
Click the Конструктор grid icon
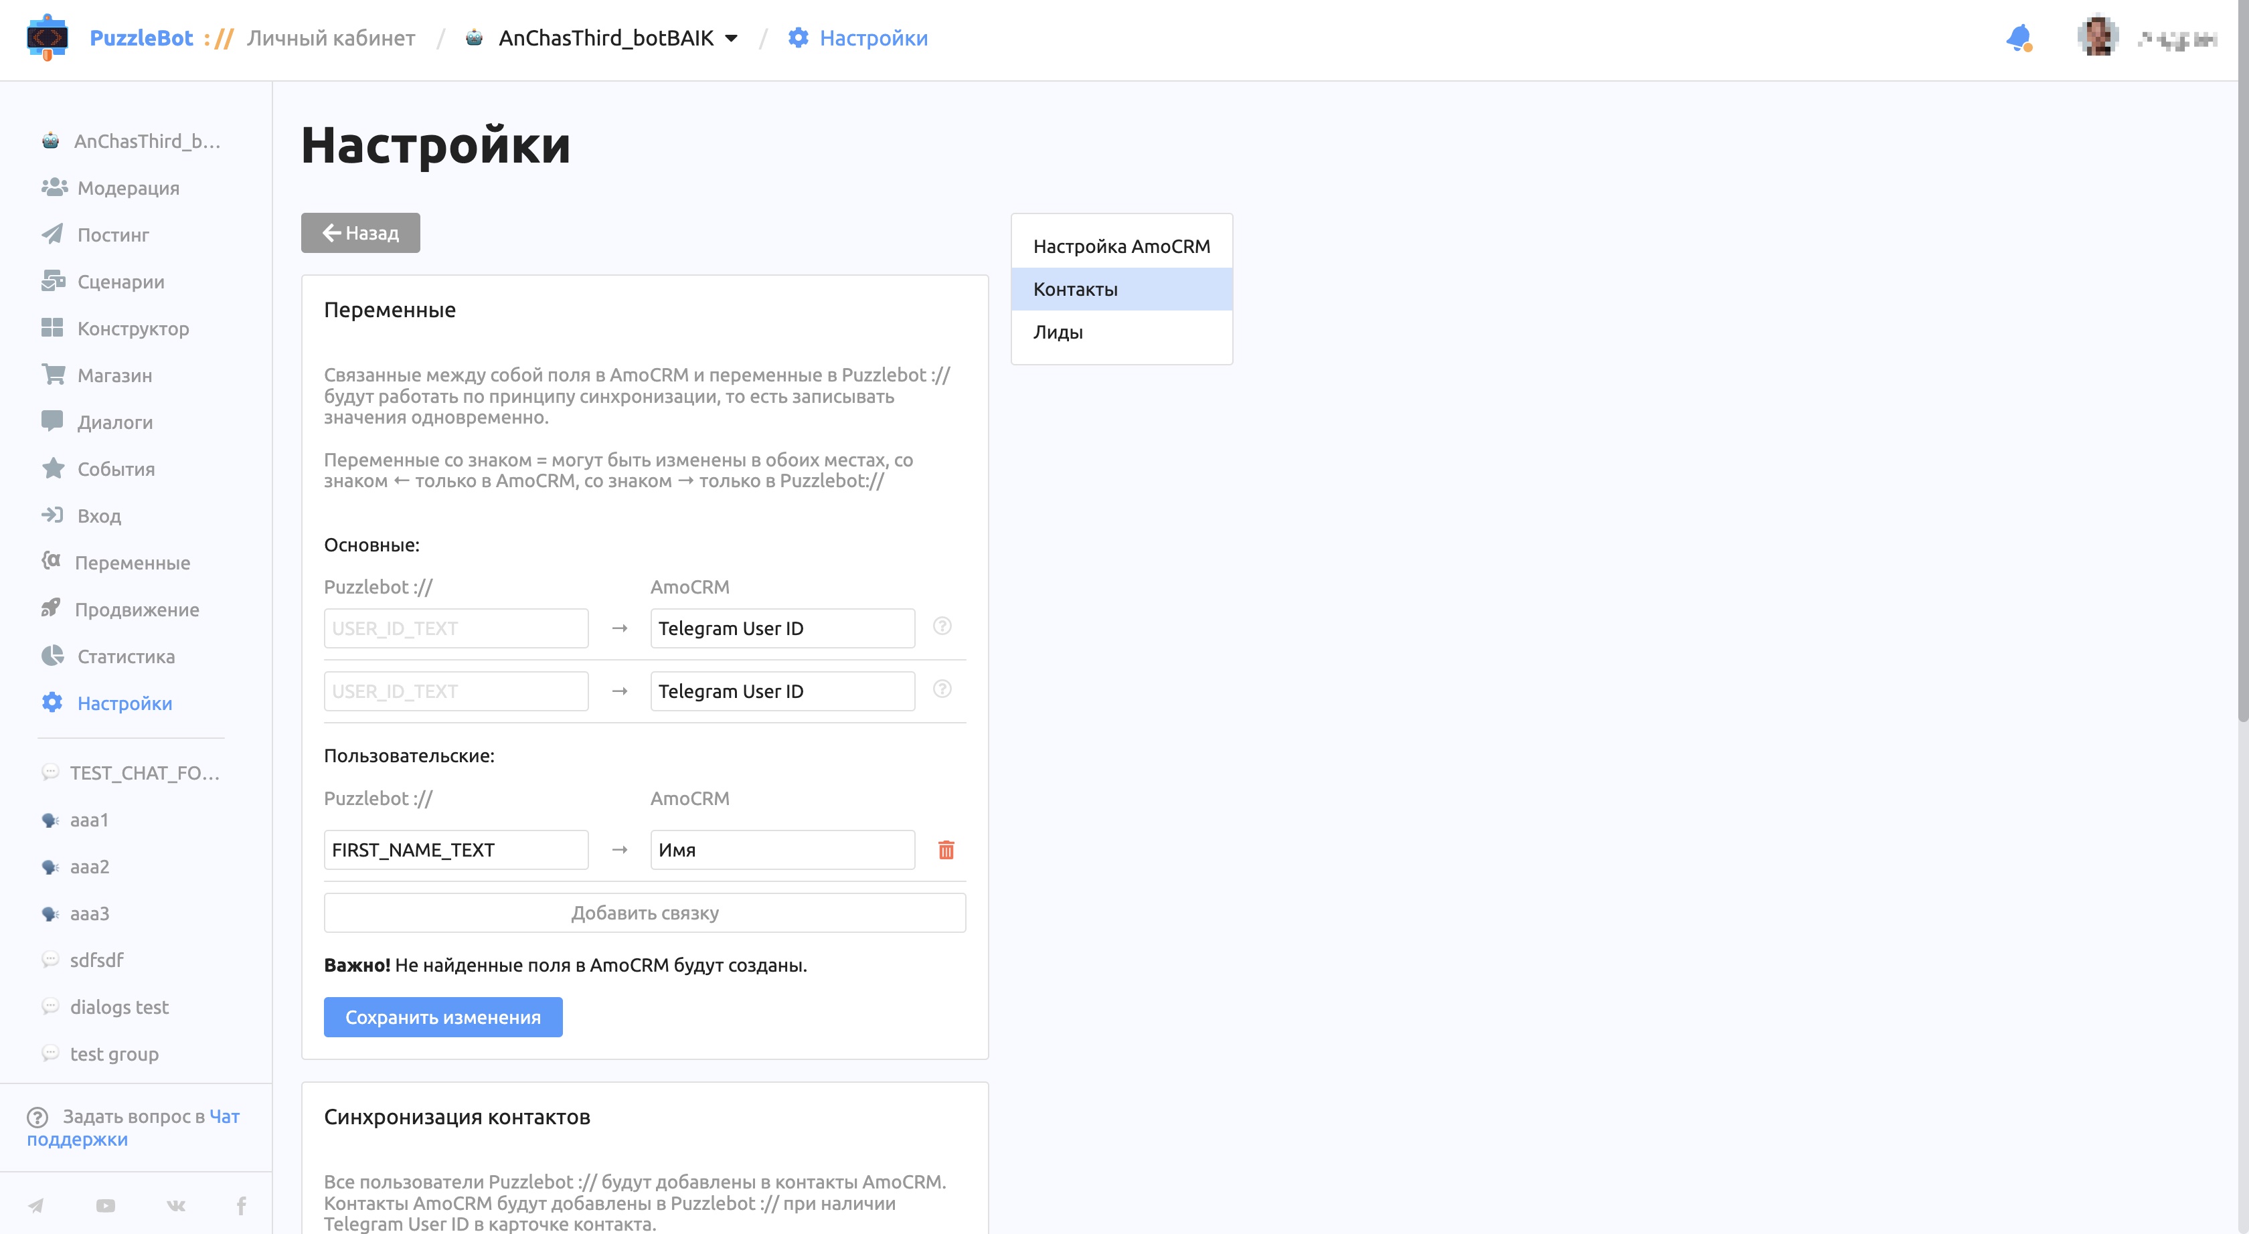(x=52, y=328)
